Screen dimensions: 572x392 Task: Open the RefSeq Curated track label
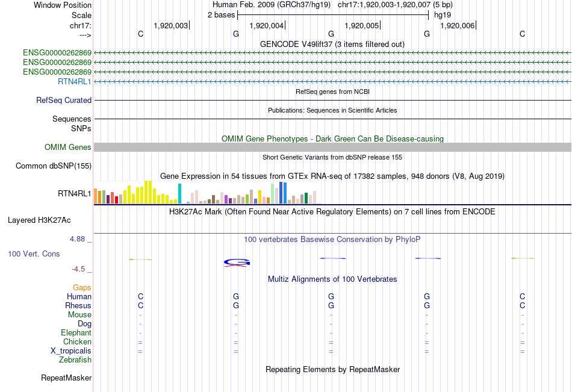[x=64, y=100]
